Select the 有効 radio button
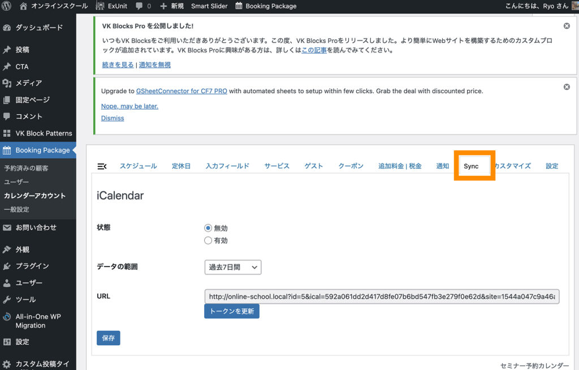This screenshot has height=370, width=579. [x=208, y=241]
